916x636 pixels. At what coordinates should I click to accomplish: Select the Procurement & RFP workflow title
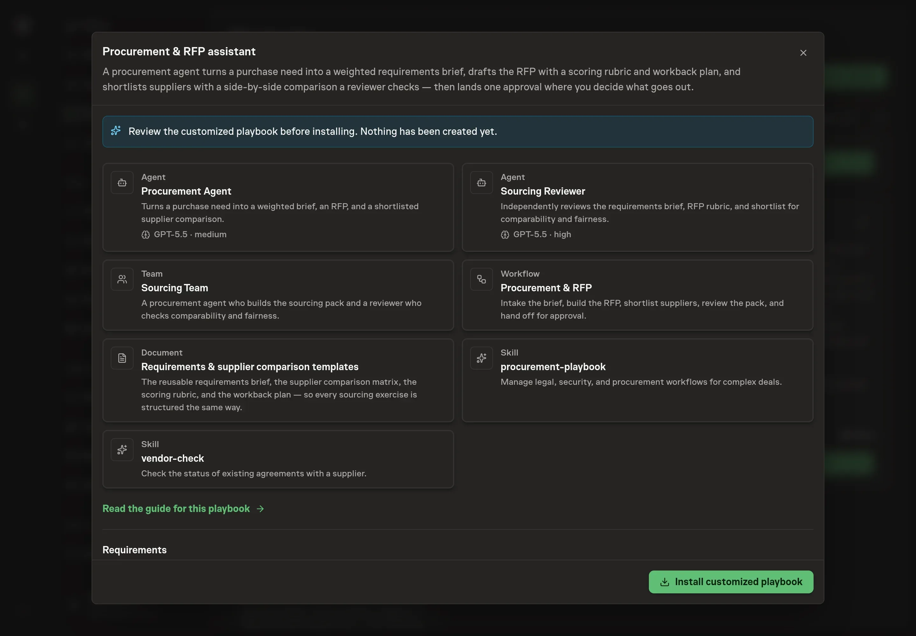click(546, 288)
